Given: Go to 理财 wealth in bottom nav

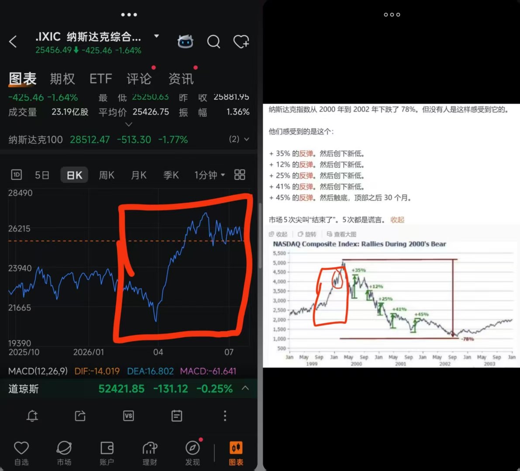Looking at the screenshot, I should [150, 453].
